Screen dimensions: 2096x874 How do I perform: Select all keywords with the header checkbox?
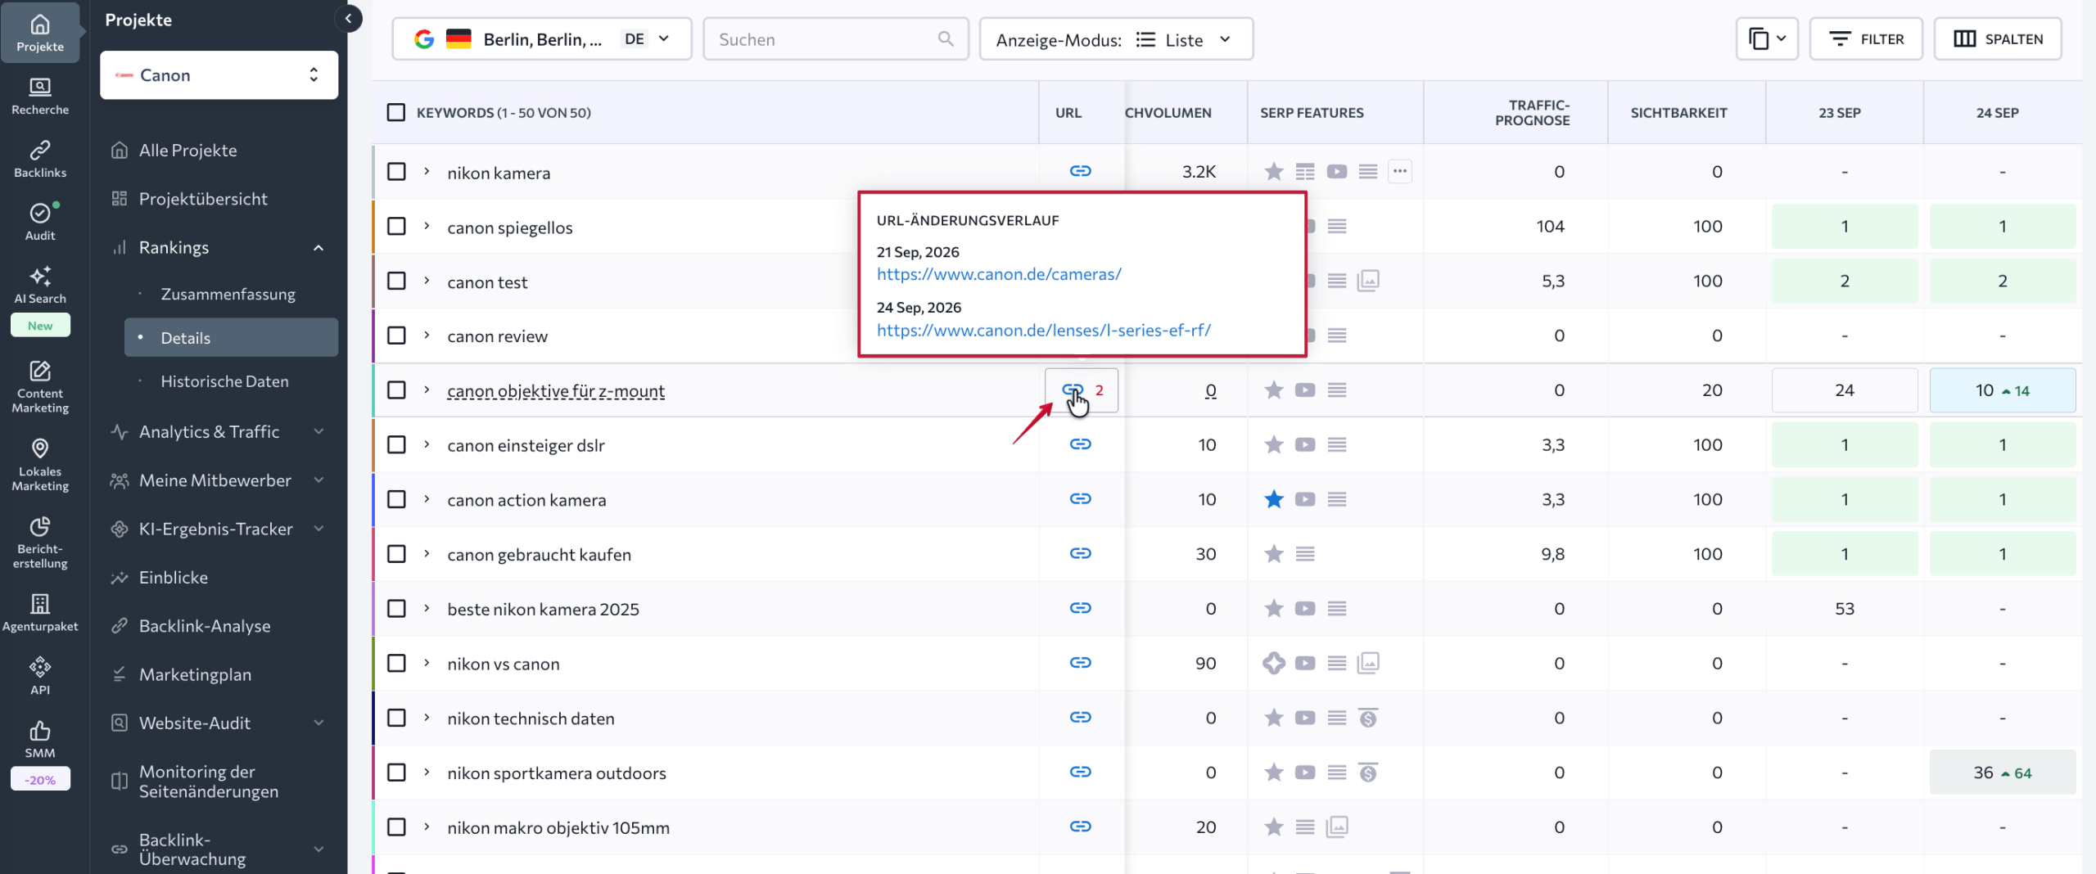pyautogui.click(x=395, y=112)
